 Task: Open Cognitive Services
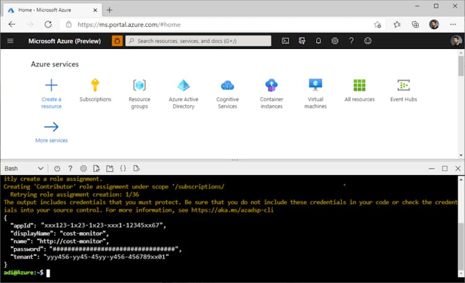227,94
